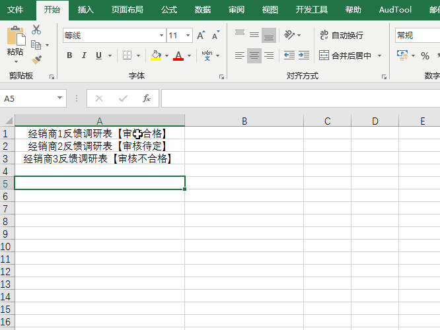The width and height of the screenshot is (440, 330).
Task: Open the 文件 File tab
Action: pyautogui.click(x=15, y=10)
